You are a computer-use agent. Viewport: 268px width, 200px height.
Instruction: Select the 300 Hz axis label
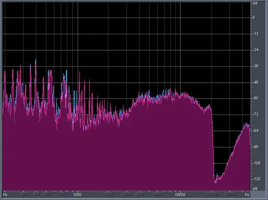(x=23, y=194)
